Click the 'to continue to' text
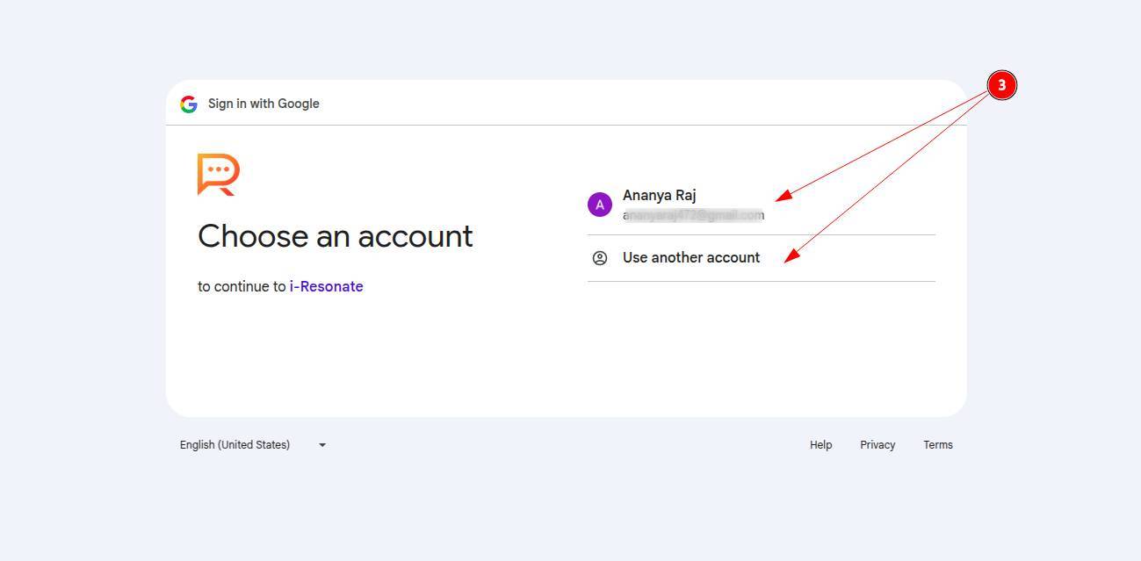Image resolution: width=1141 pixels, height=561 pixels. (x=242, y=286)
